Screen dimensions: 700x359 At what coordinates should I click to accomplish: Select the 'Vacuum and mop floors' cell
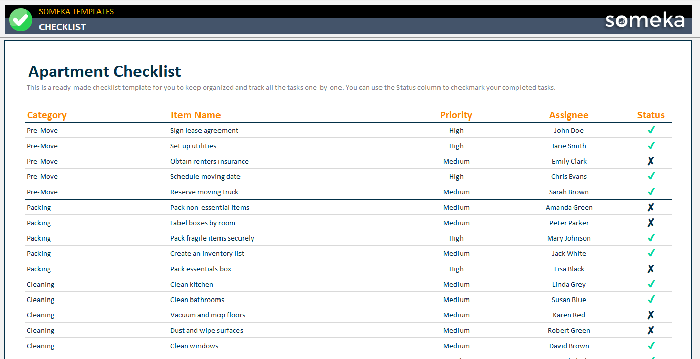tap(208, 315)
